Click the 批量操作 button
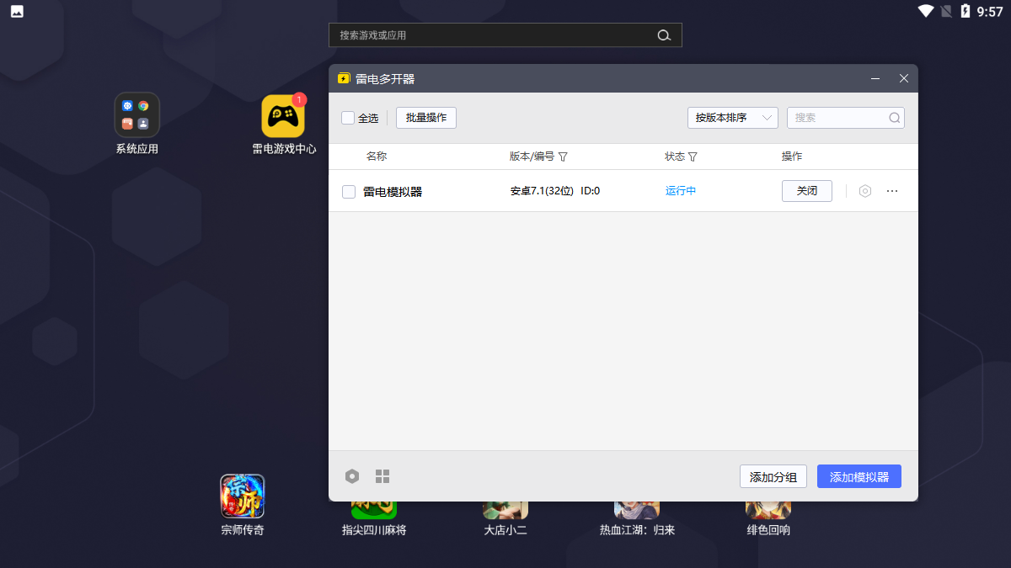 pos(426,118)
